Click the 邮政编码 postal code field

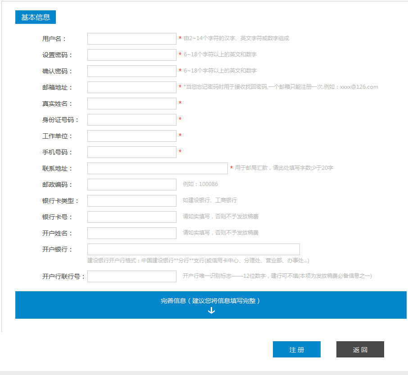pyautogui.click(x=131, y=185)
